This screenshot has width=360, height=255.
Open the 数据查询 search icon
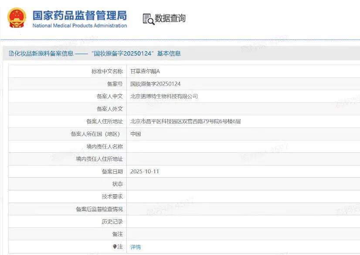[x=148, y=18]
